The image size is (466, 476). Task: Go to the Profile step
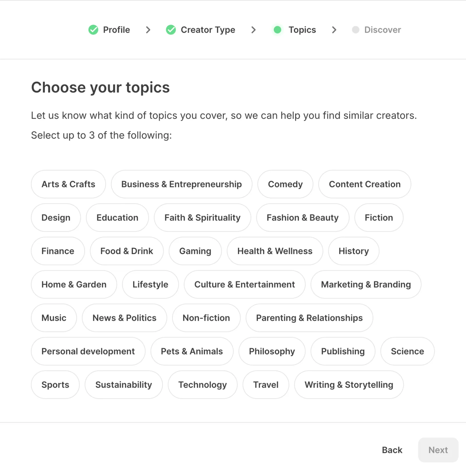coord(116,30)
